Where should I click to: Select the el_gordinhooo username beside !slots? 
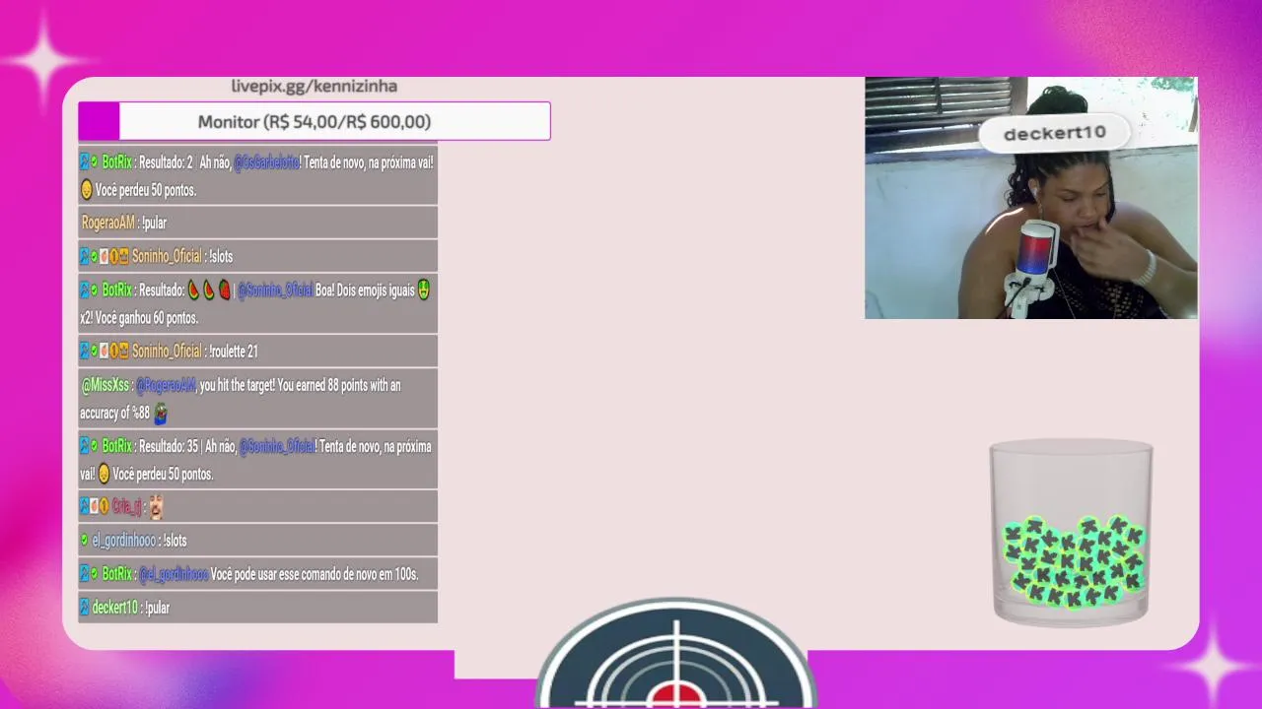coord(124,541)
